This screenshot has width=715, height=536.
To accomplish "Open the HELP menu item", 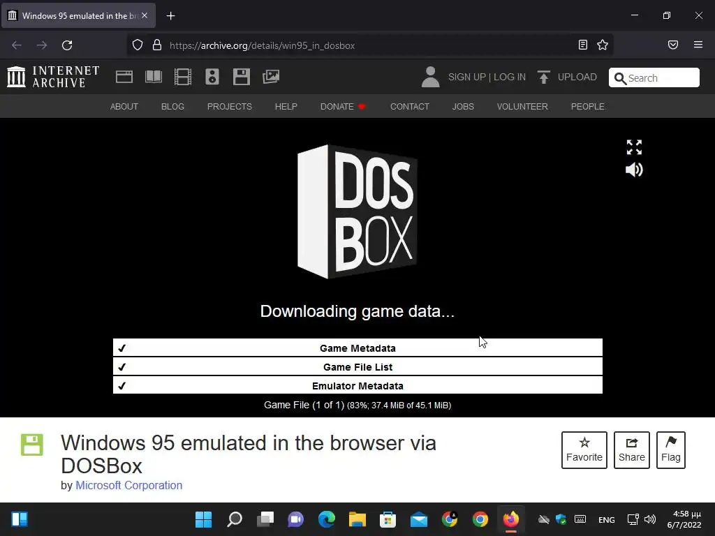I will (x=286, y=107).
